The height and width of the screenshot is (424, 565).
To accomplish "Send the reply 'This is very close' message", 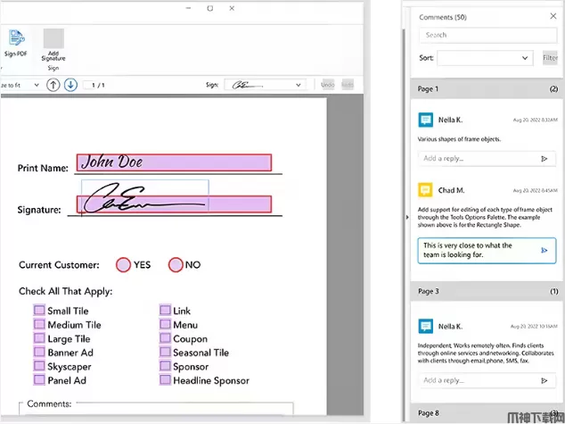I will [x=544, y=251].
